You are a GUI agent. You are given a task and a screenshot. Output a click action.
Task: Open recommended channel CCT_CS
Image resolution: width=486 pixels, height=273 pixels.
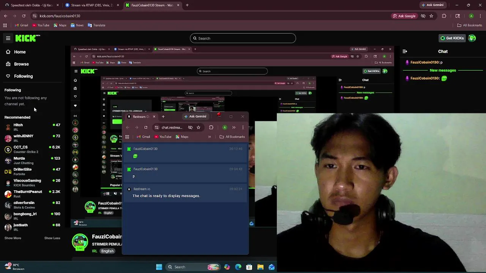(32, 149)
